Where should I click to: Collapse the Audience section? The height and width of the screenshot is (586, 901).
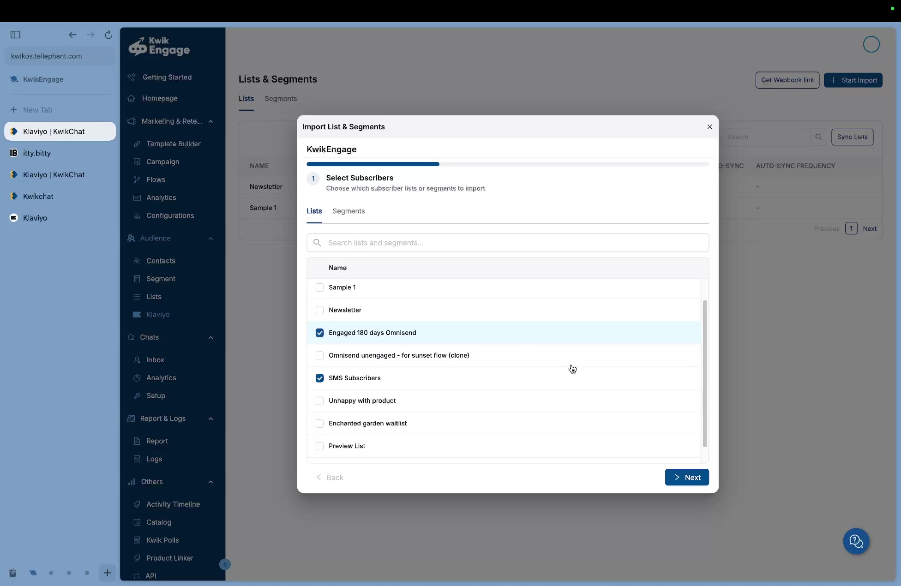click(x=210, y=239)
